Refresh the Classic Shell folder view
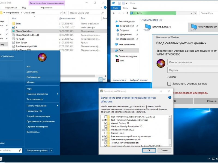This screenshot has width=218, height=163. [65, 13]
